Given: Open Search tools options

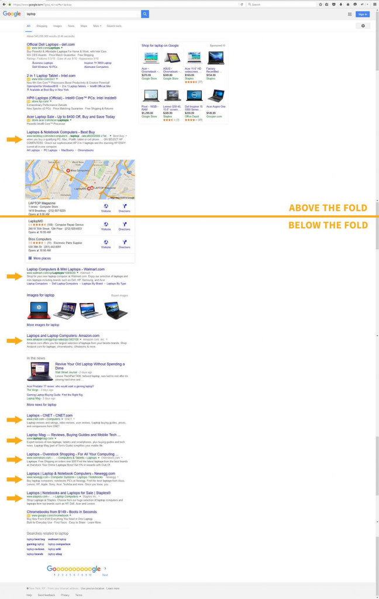Looking at the screenshot, I should (x=114, y=26).
